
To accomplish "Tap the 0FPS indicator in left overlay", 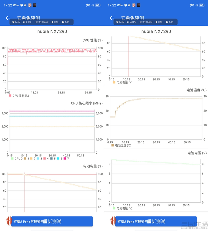I will [27, 22].
